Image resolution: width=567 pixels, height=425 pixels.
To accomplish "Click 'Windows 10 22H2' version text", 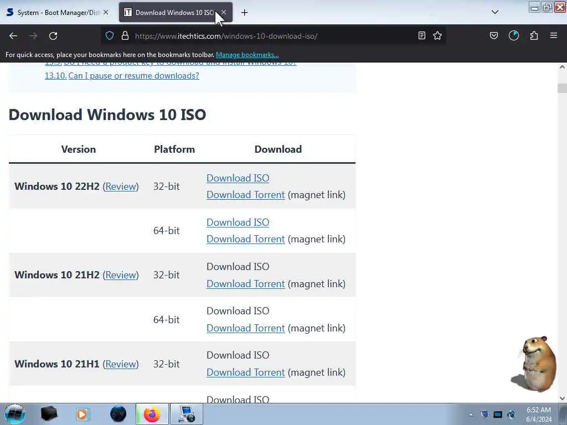I will (x=57, y=186).
